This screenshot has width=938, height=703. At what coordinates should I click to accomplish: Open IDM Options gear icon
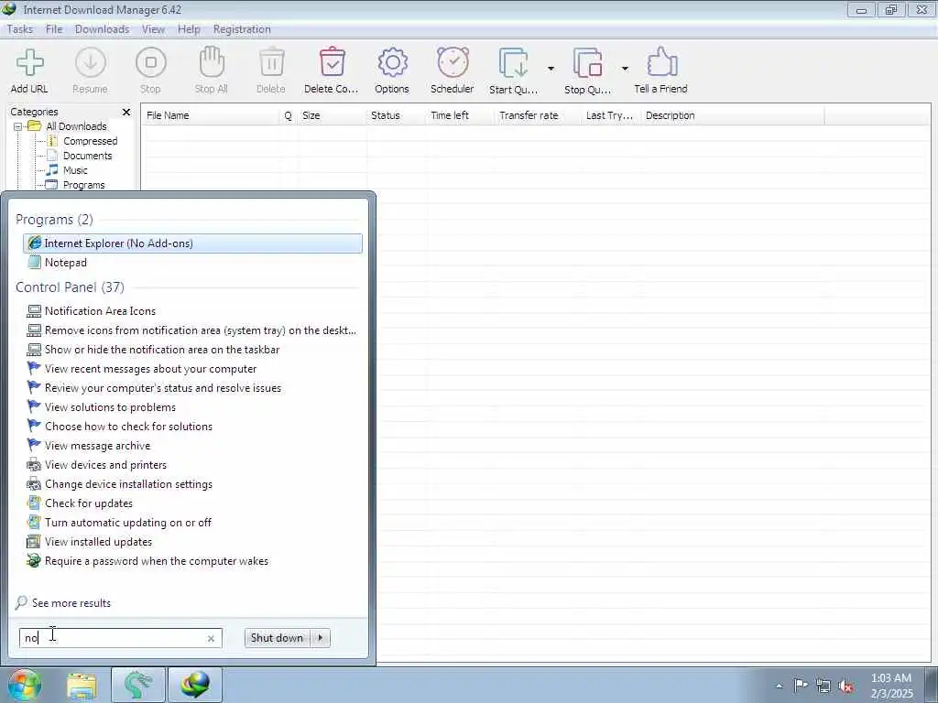[392, 63]
